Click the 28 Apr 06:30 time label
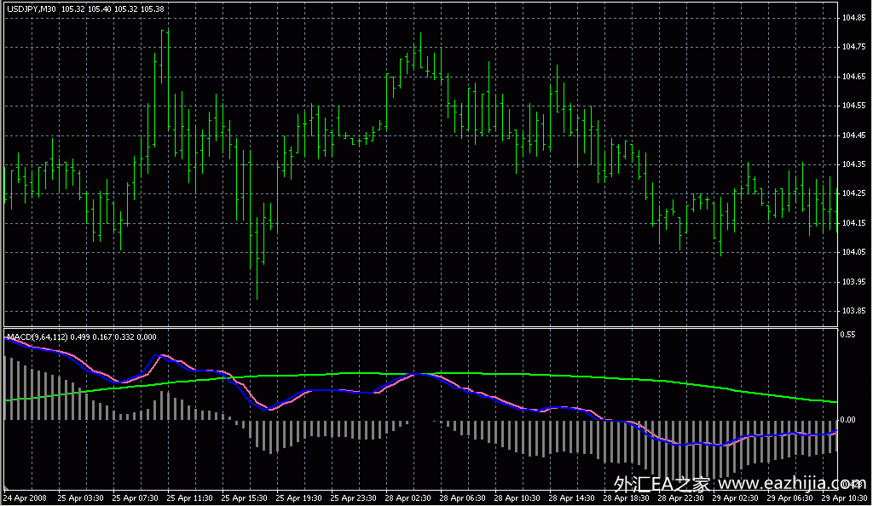Viewport: 873px width, 506px height. click(462, 498)
